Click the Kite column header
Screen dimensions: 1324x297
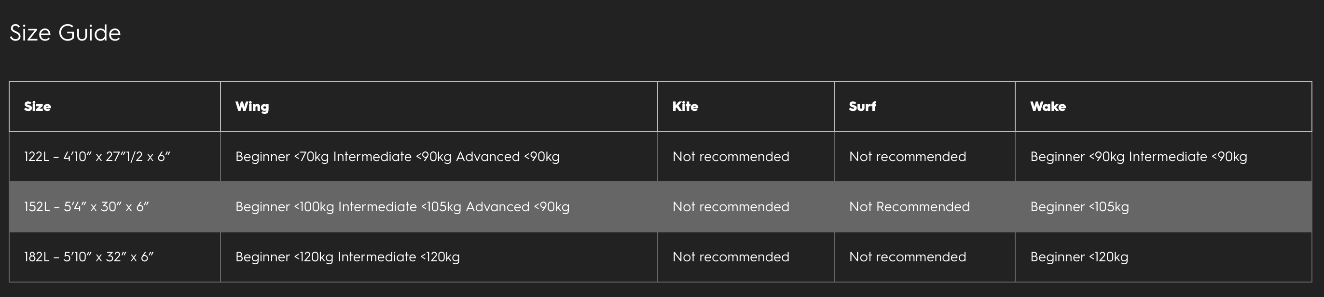(685, 107)
